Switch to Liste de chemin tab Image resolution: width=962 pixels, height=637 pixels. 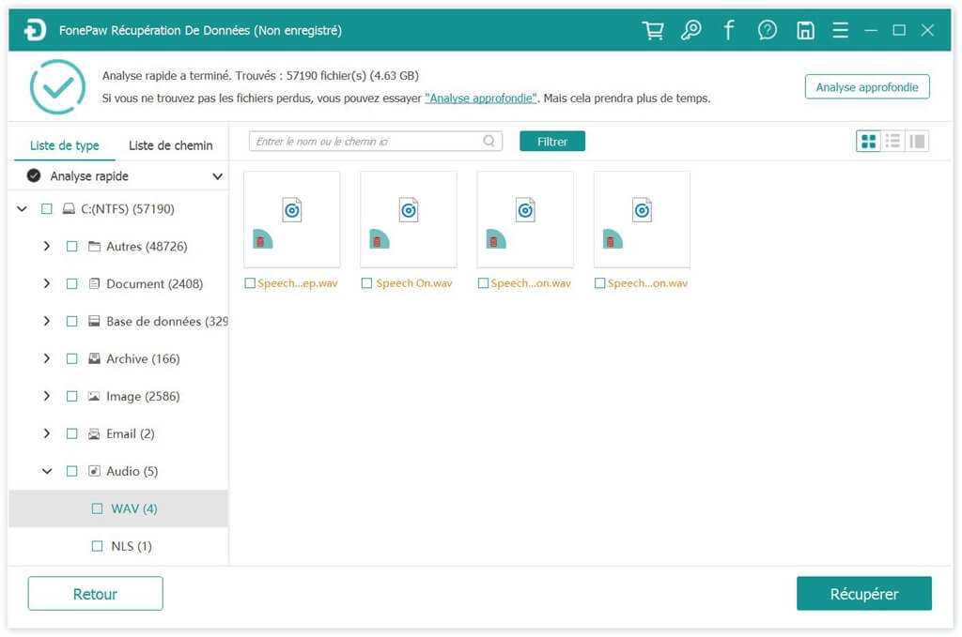[x=171, y=145]
